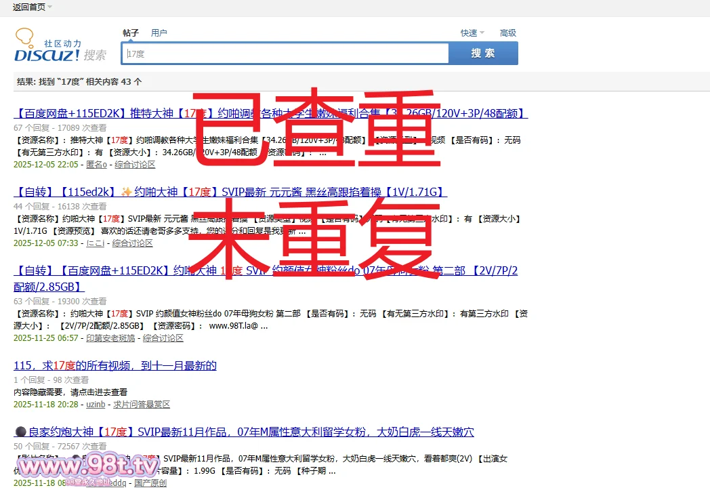This screenshot has height=492, width=710.
Task: Open author profile uzinb
Action: click(96, 405)
